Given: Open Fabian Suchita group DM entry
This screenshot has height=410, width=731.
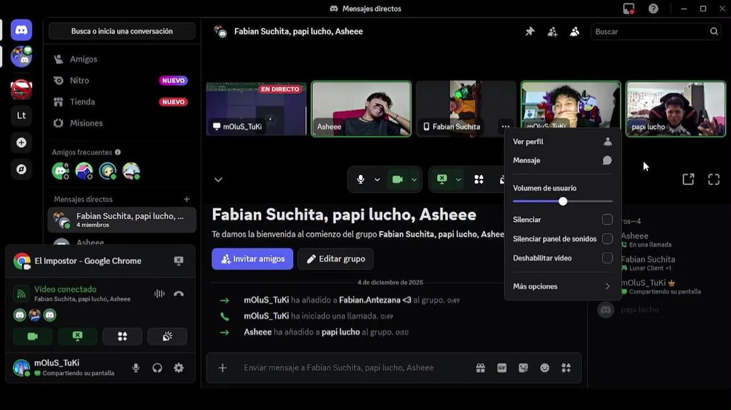Looking at the screenshot, I should click(x=122, y=220).
